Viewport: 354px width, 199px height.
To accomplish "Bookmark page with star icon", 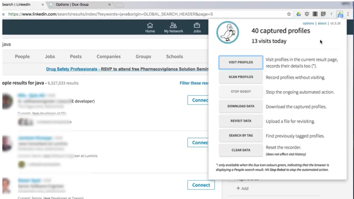I will point(289,14).
